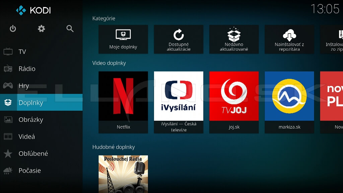Select the Doplnky box icon
Screen dimensions: 343x193
(x=8, y=103)
